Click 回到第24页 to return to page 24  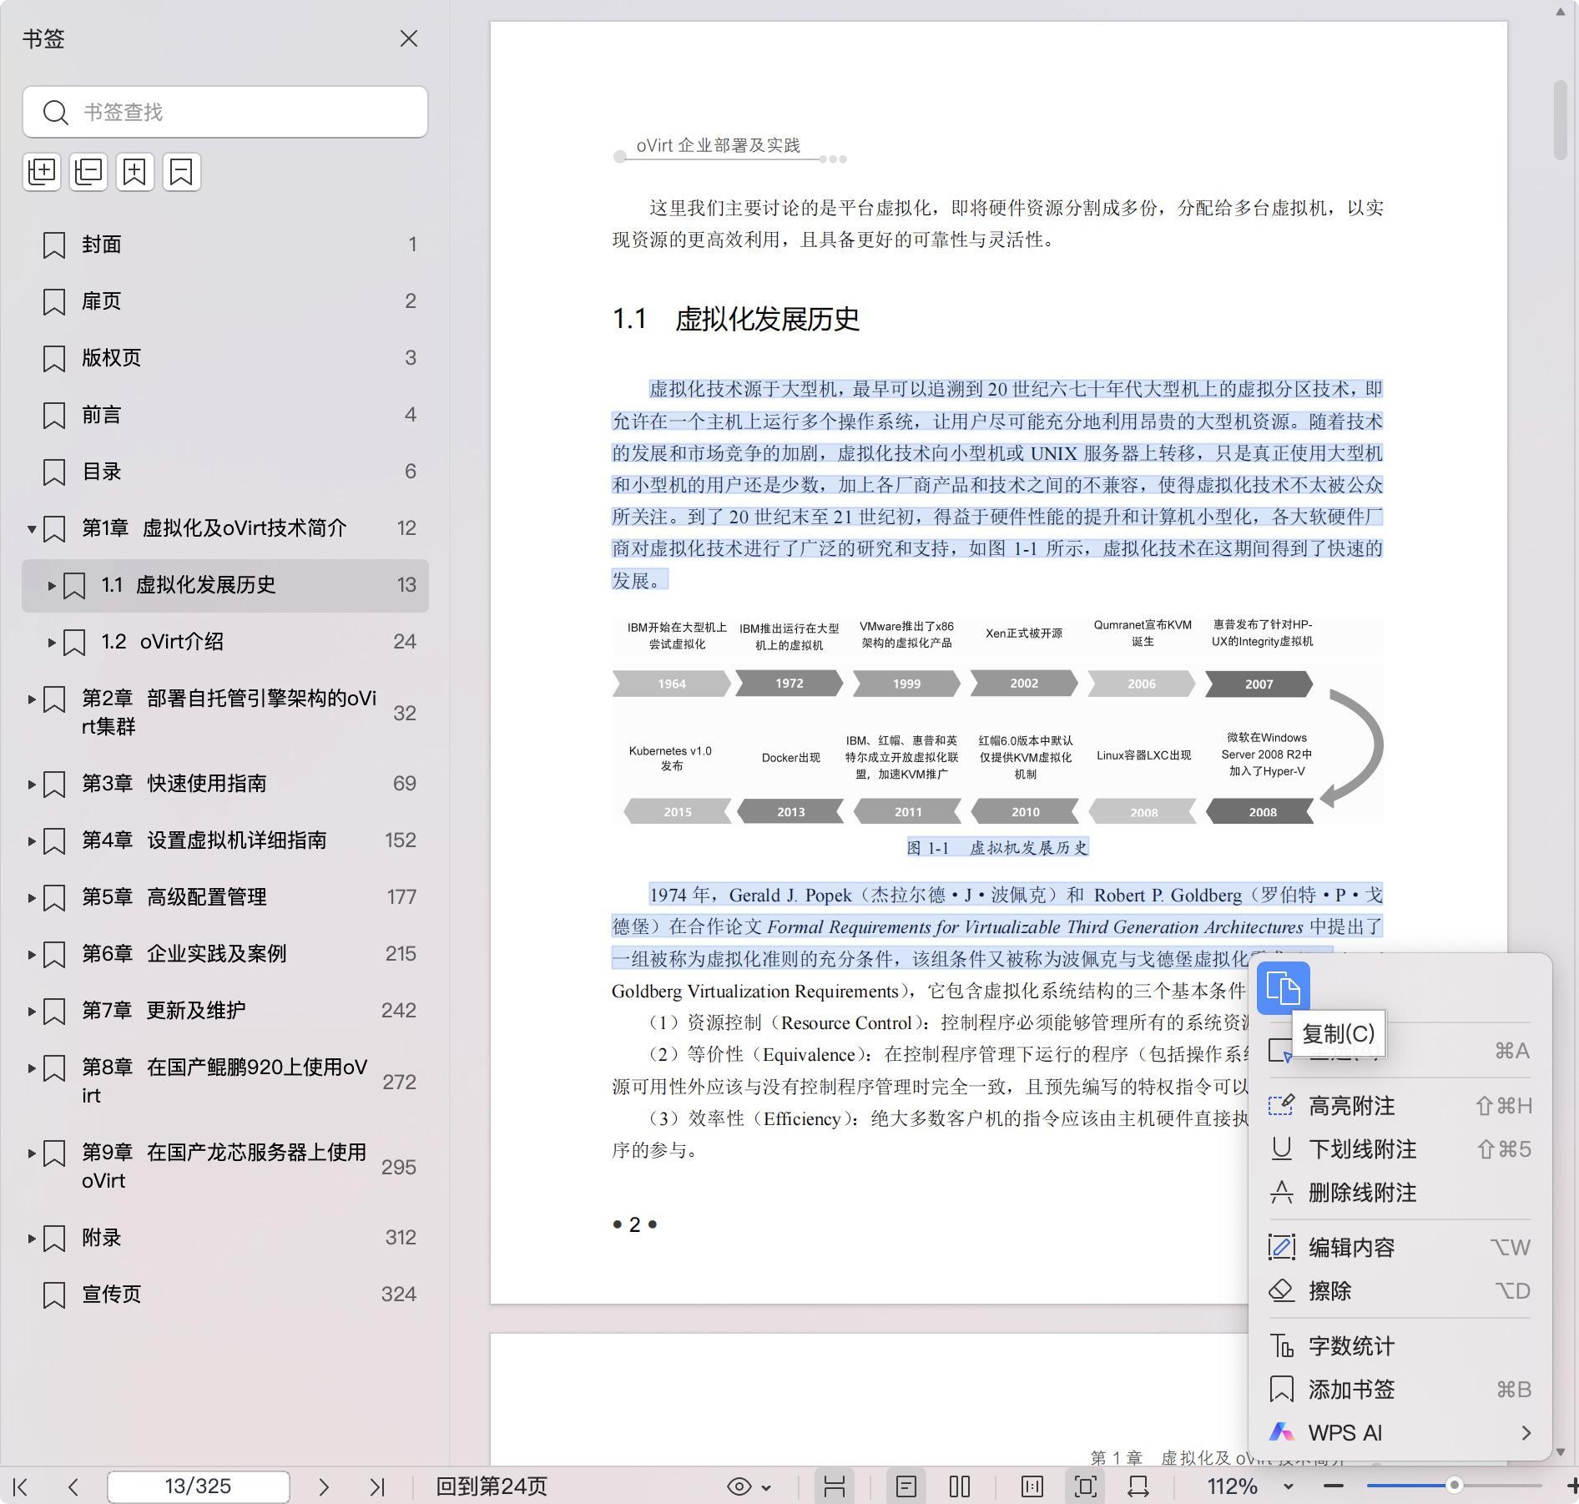pos(492,1486)
